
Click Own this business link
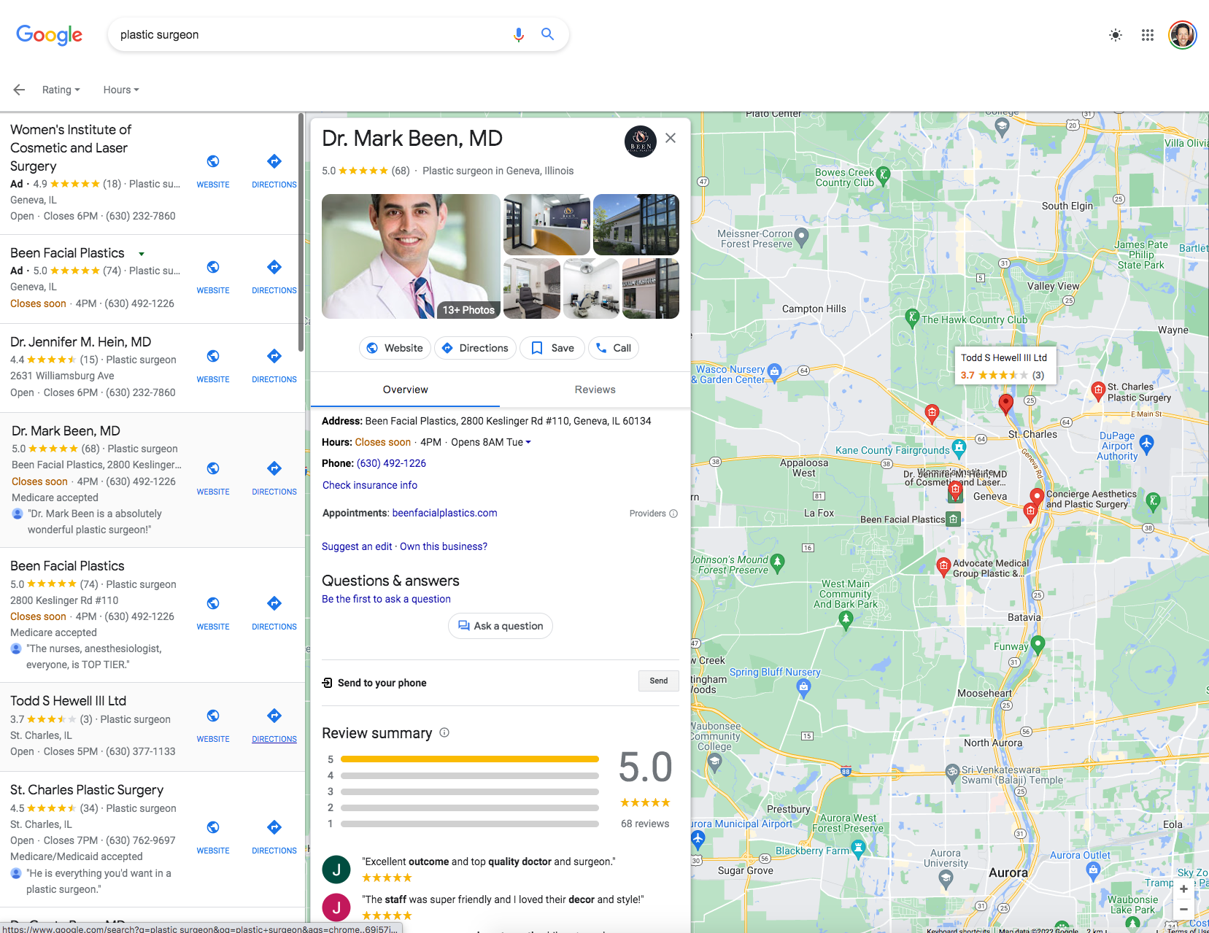[x=444, y=546]
